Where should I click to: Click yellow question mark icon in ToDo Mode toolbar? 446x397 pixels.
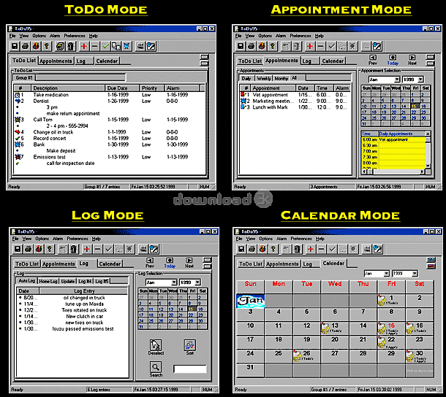click(47, 46)
